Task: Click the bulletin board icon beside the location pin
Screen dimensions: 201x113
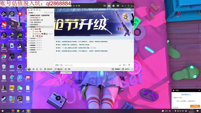Action: [37, 10]
